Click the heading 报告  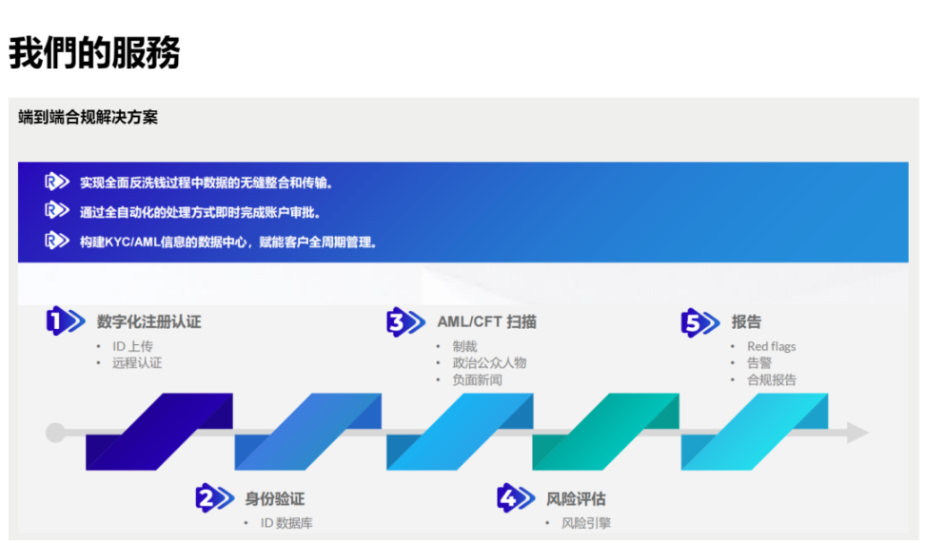click(746, 322)
